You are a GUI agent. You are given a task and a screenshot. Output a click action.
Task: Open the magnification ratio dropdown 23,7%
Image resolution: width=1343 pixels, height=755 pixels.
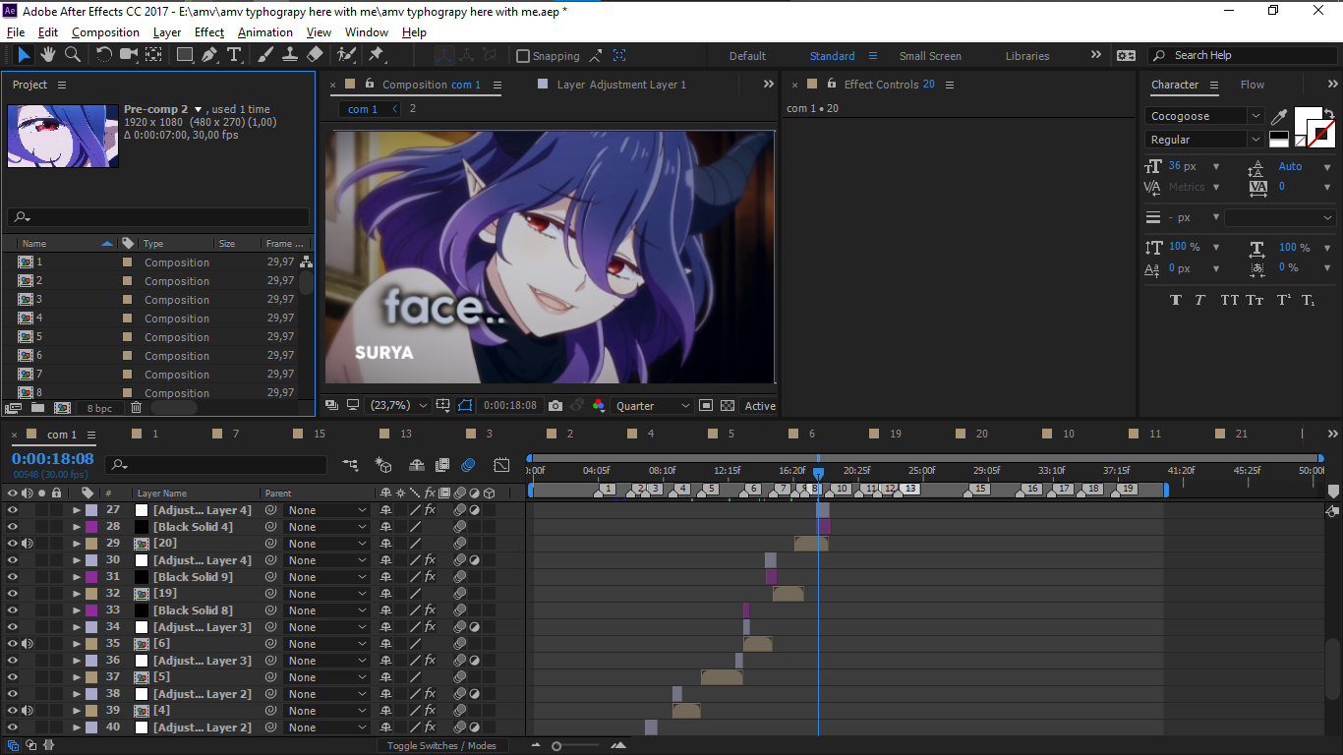[398, 405]
